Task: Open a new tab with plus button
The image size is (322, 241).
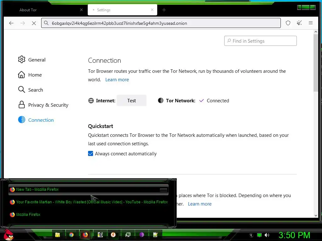Action: click(164, 10)
